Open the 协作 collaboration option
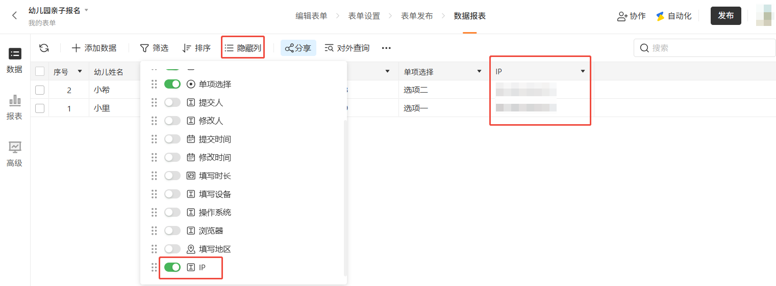 tap(631, 16)
